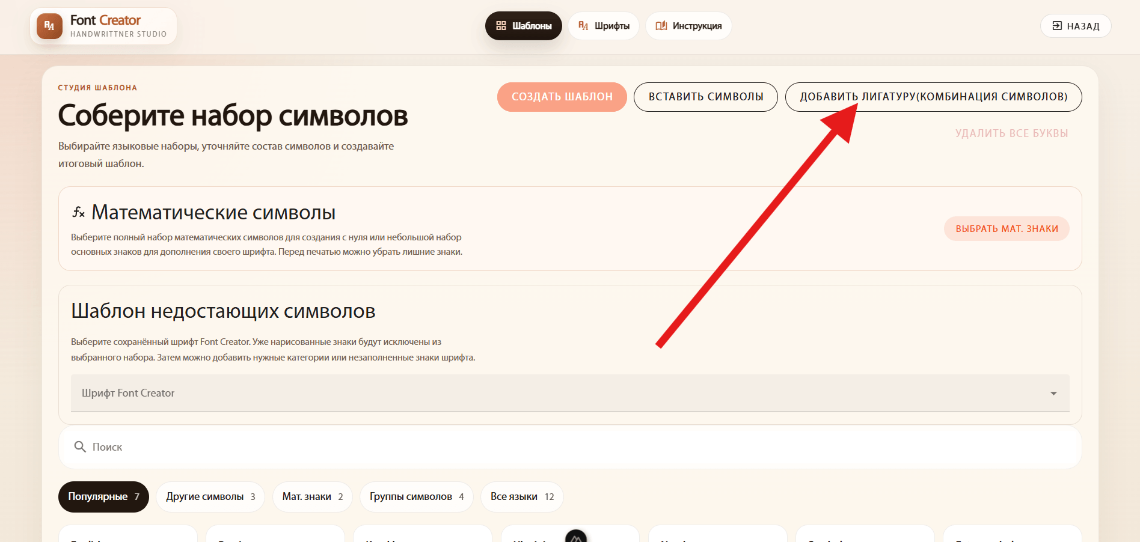Click the СОЗДАТЬ ШАБЛОН button
The height and width of the screenshot is (542, 1140).
click(562, 97)
